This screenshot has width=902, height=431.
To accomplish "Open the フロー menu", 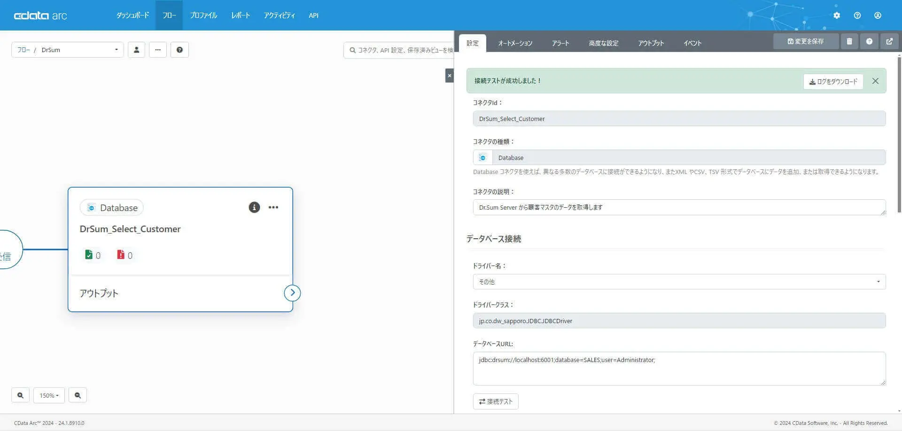I will [x=169, y=15].
